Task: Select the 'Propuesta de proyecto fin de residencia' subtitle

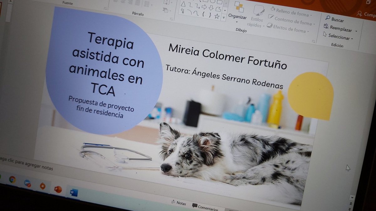Action: coord(101,107)
